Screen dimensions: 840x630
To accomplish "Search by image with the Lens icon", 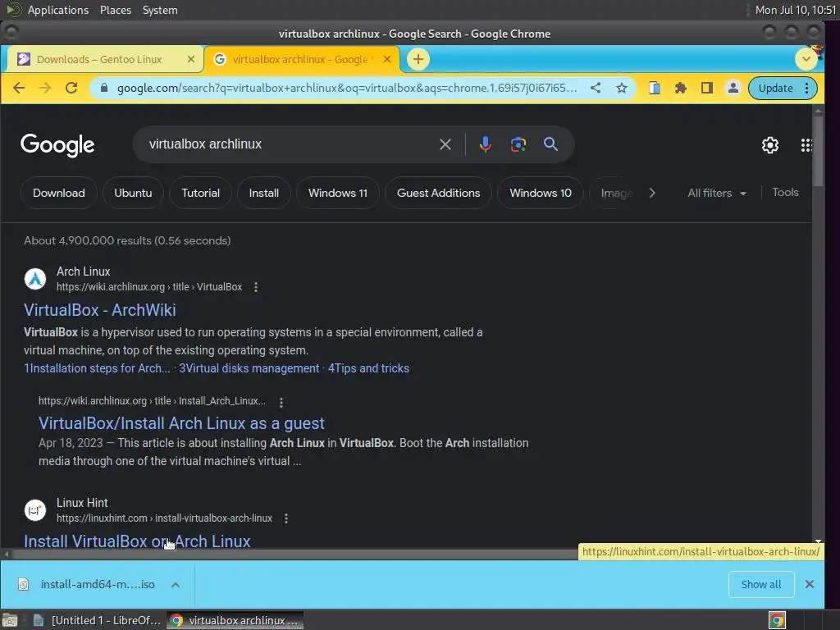I will 518,144.
